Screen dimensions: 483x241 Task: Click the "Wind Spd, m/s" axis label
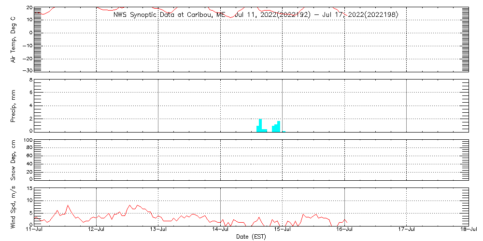(x=14, y=206)
